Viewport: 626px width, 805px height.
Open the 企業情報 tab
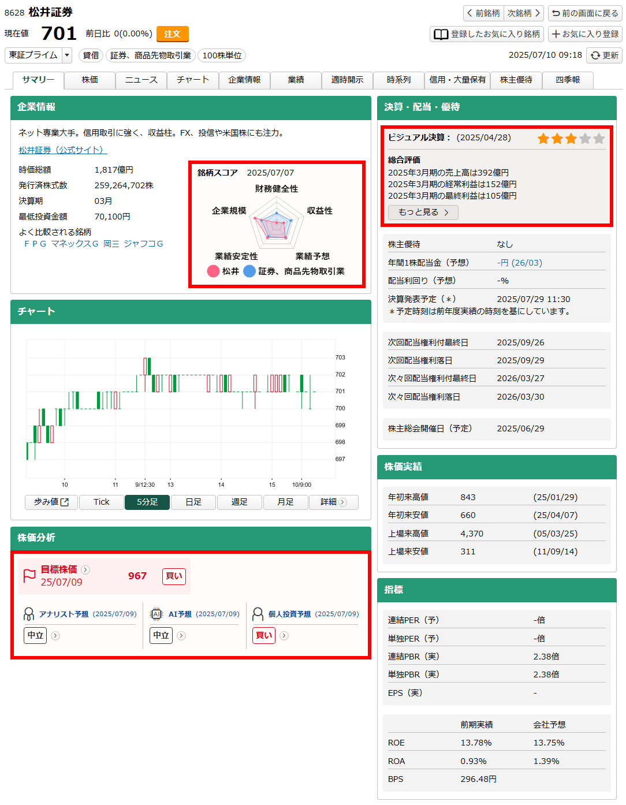coord(244,80)
